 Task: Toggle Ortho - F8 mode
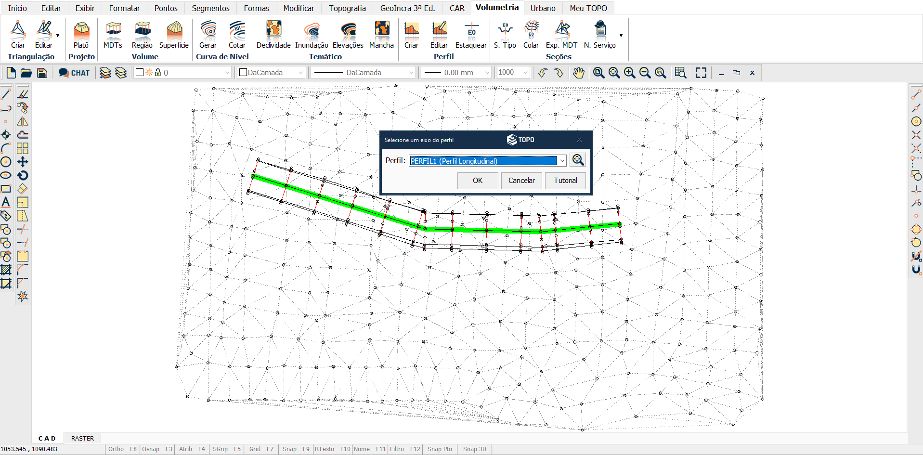pos(122,449)
